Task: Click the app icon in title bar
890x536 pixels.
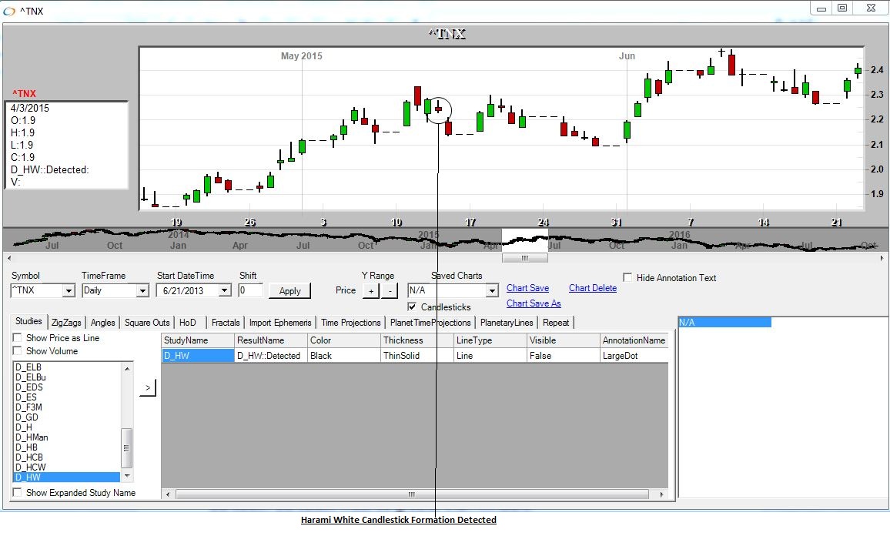Action: click(9, 10)
